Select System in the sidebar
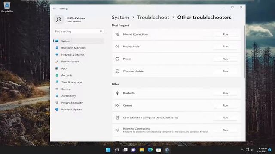The height and width of the screenshot is (154, 275). coord(78,41)
